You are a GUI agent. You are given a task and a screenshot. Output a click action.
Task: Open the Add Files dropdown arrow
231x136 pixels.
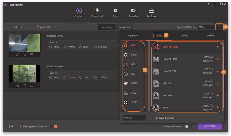[27, 27]
